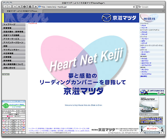Click the larger text size 'A' button

19,6
